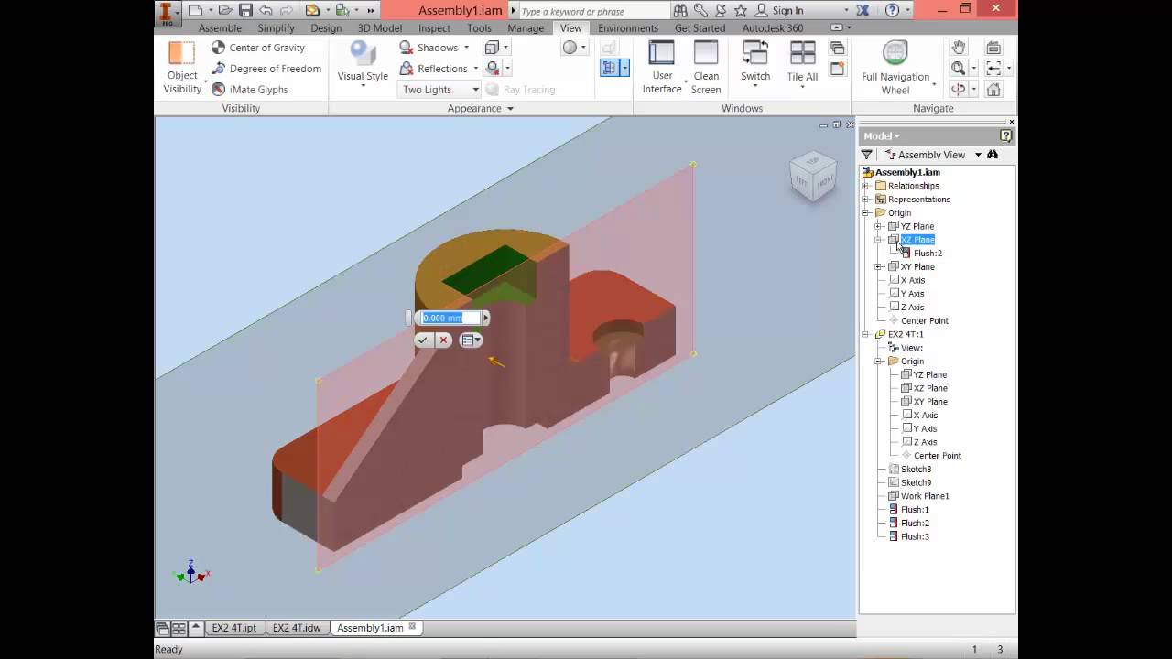Viewport: 1172px width, 659px height.
Task: Click the Object Visibility icon
Action: pyautogui.click(x=181, y=54)
